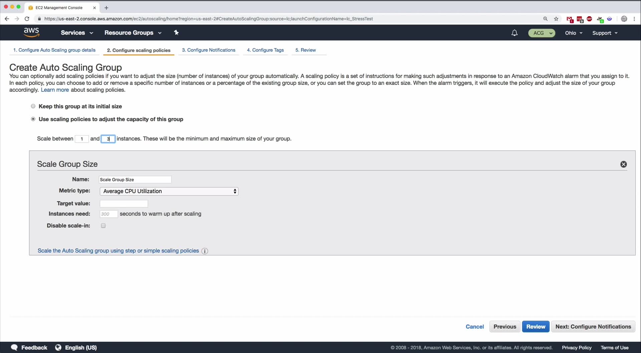
Task: Click the policy Name input field
Action: click(135, 180)
